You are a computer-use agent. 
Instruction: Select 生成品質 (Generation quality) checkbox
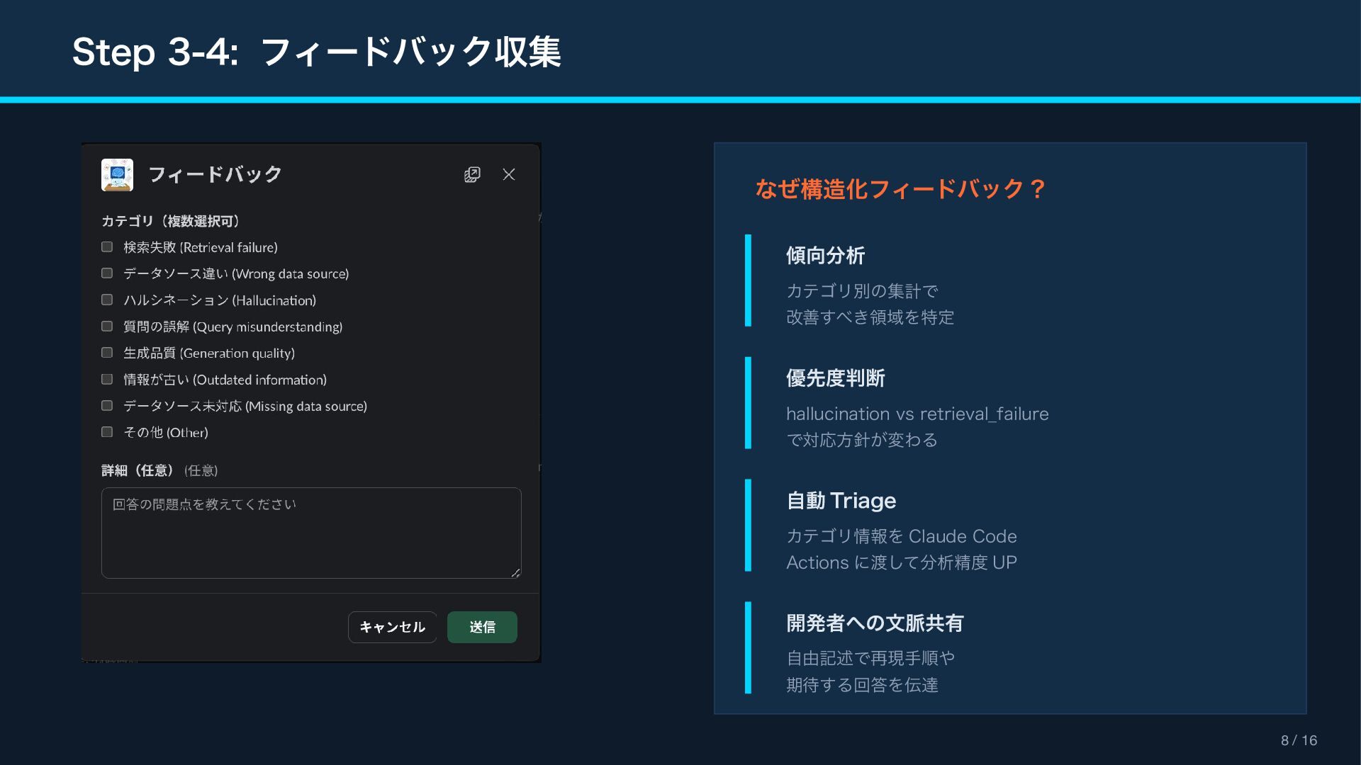pos(107,353)
